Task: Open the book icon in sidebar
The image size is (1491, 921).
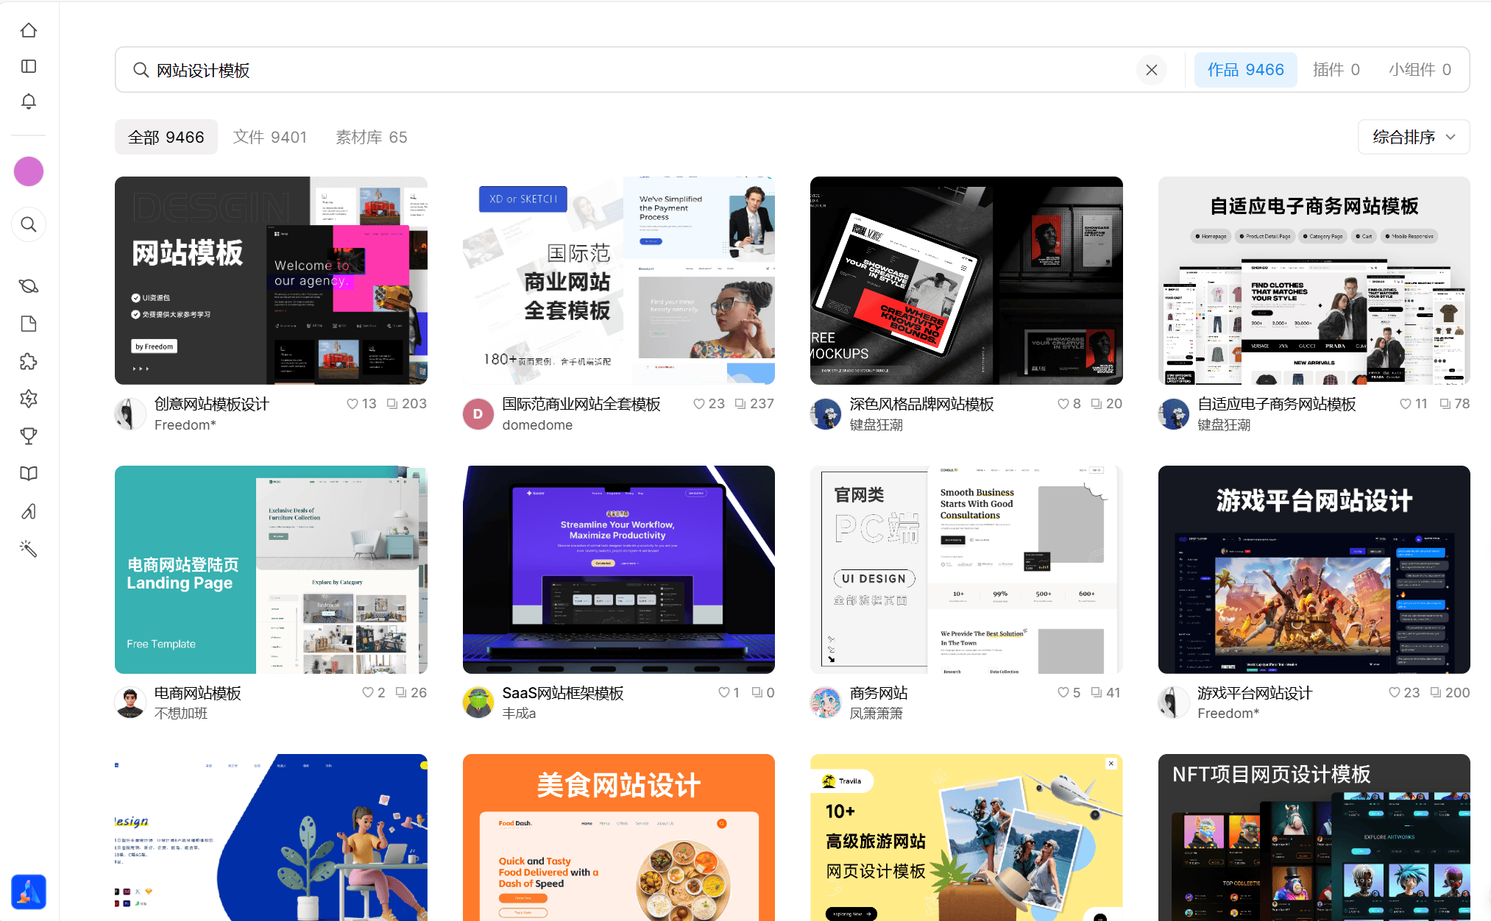Action: tap(29, 474)
